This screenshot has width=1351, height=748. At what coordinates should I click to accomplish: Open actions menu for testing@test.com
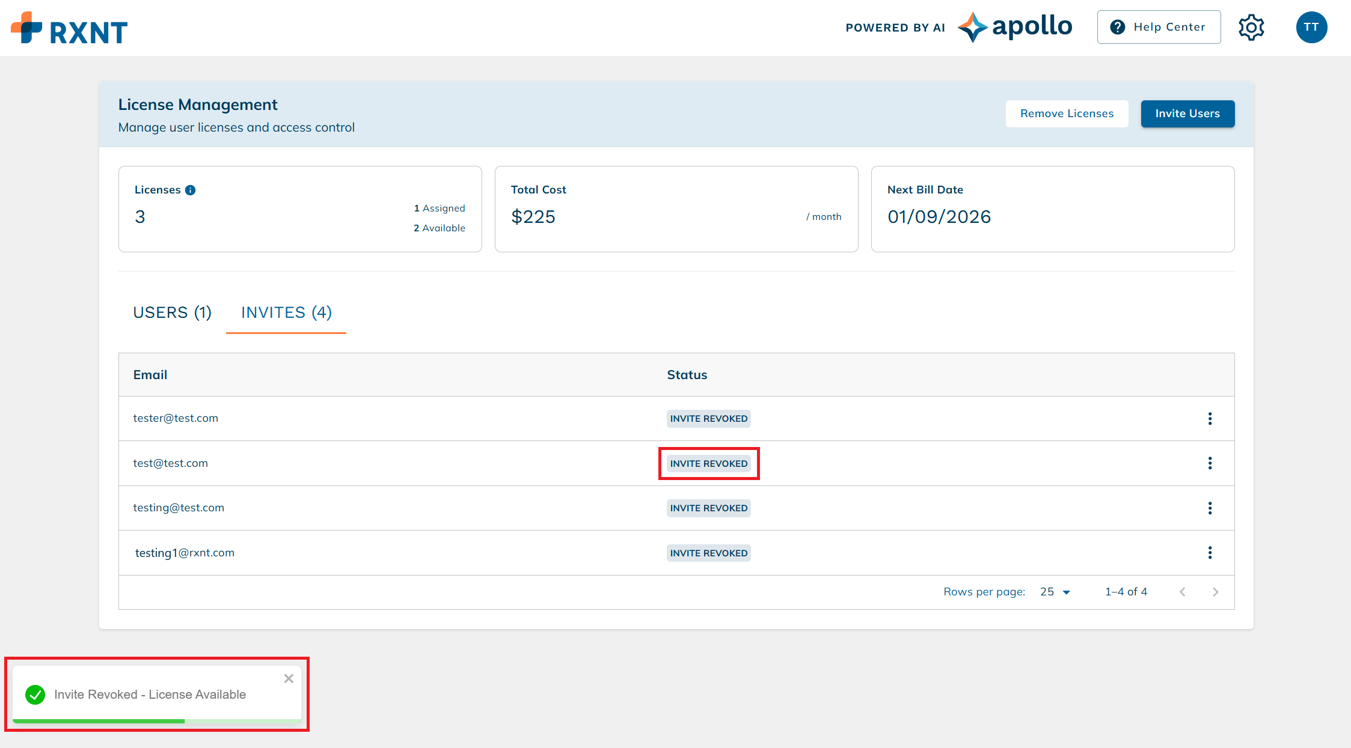click(x=1210, y=508)
